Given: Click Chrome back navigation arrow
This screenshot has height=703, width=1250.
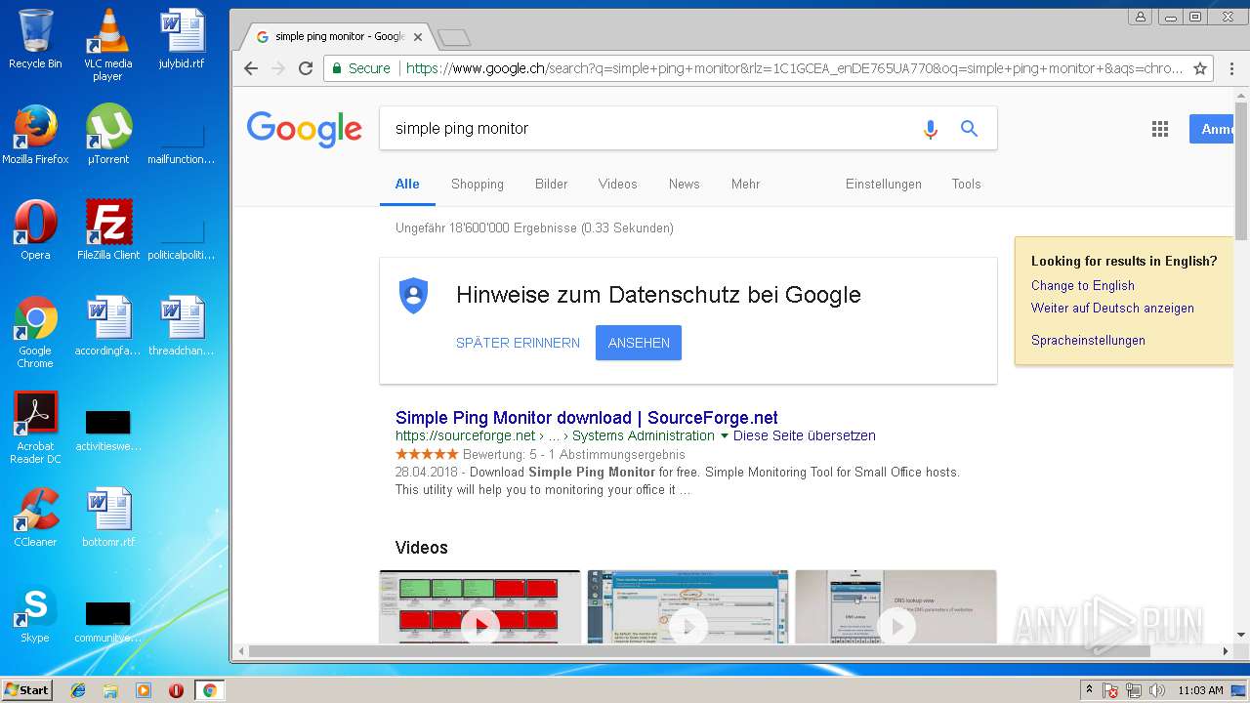Looking at the screenshot, I should coord(251,68).
